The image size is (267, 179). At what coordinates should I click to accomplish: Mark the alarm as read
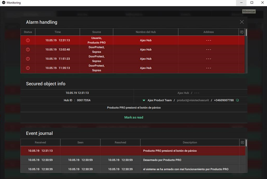(134, 117)
